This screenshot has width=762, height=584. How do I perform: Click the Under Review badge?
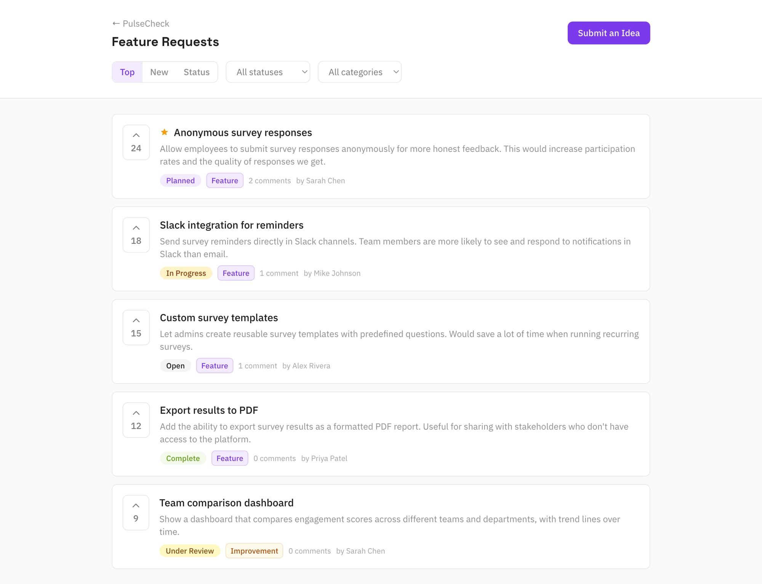pos(189,551)
